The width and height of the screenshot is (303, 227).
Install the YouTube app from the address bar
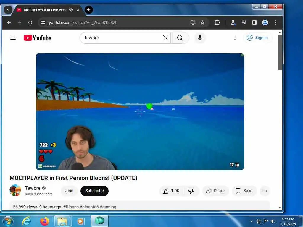193,22
